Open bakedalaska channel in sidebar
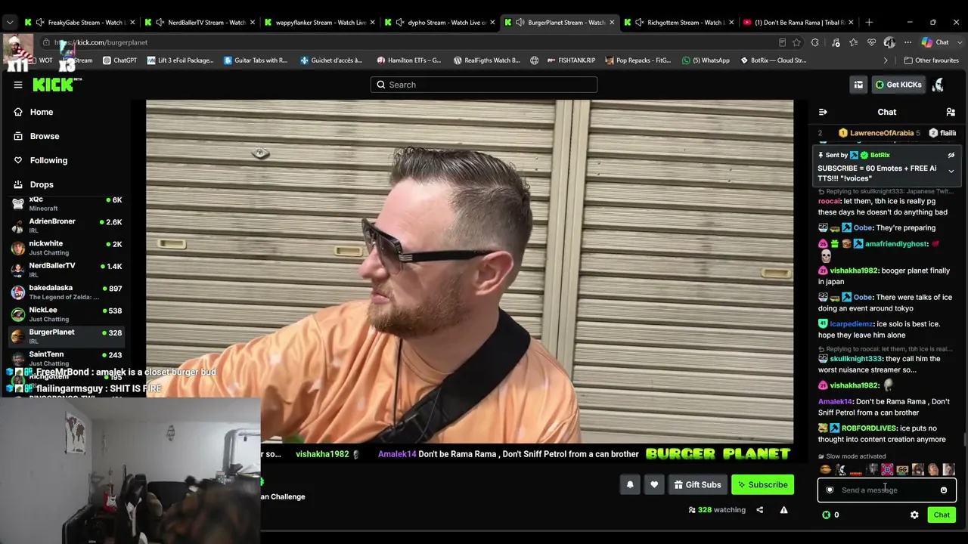The width and height of the screenshot is (968, 544). [x=67, y=292]
